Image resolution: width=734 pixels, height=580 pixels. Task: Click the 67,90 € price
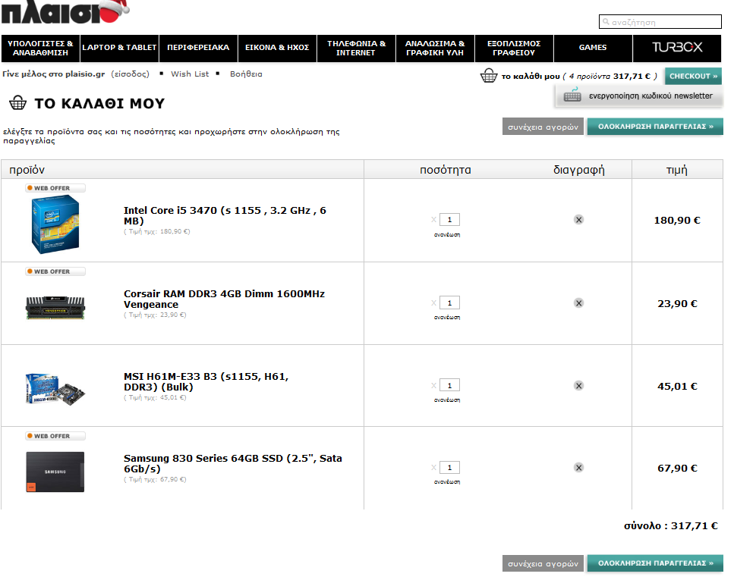tap(677, 469)
